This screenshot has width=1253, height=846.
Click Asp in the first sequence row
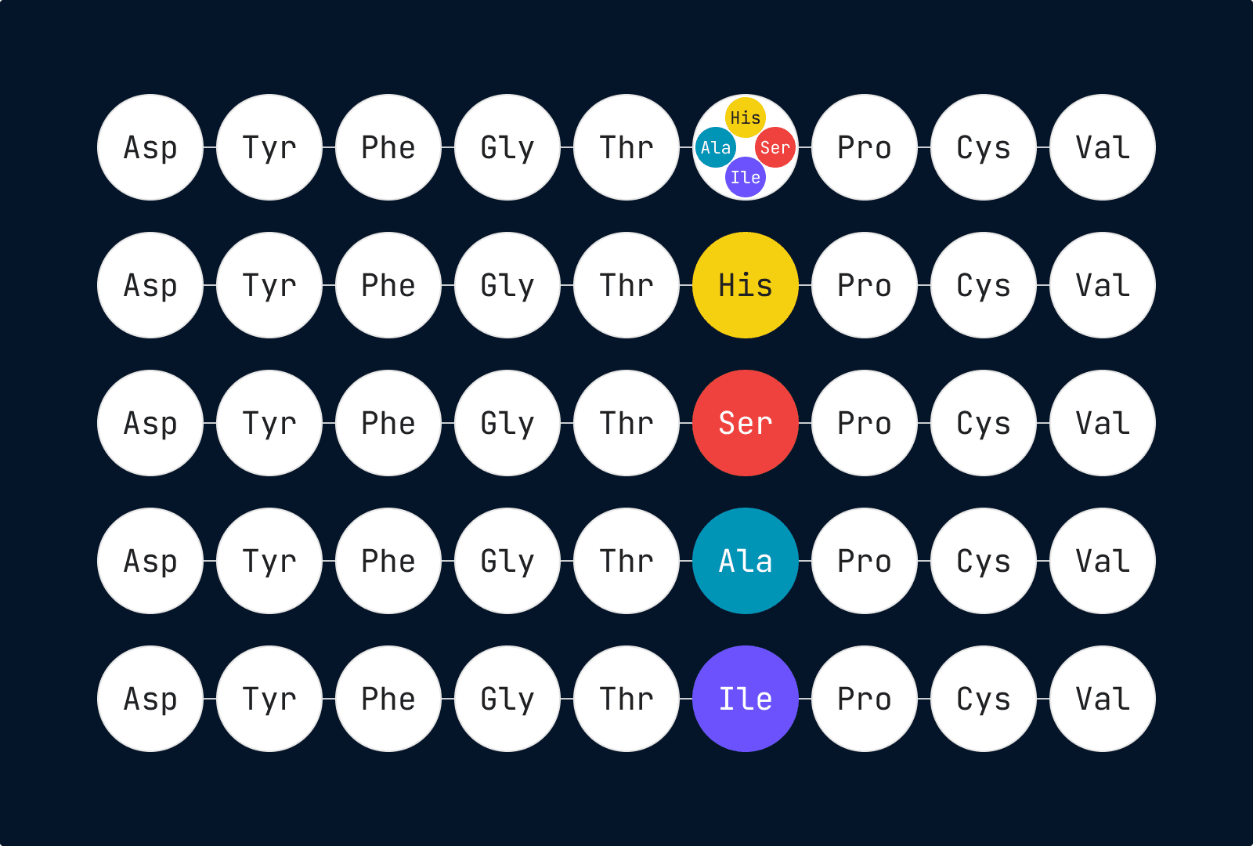(150, 147)
